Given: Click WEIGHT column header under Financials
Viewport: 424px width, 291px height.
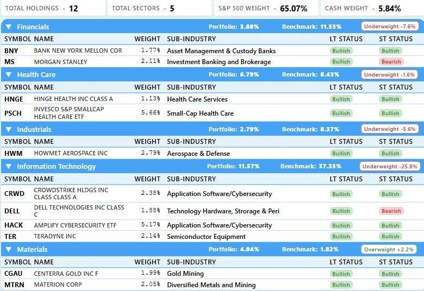Looking at the screenshot, I should pyautogui.click(x=147, y=39).
